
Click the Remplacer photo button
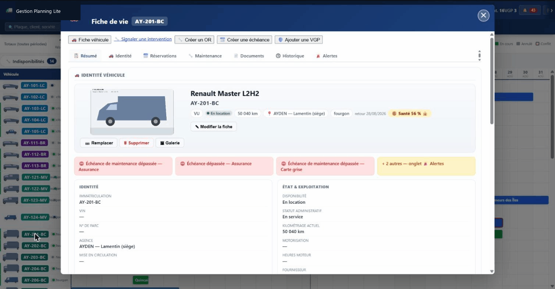[x=99, y=143]
